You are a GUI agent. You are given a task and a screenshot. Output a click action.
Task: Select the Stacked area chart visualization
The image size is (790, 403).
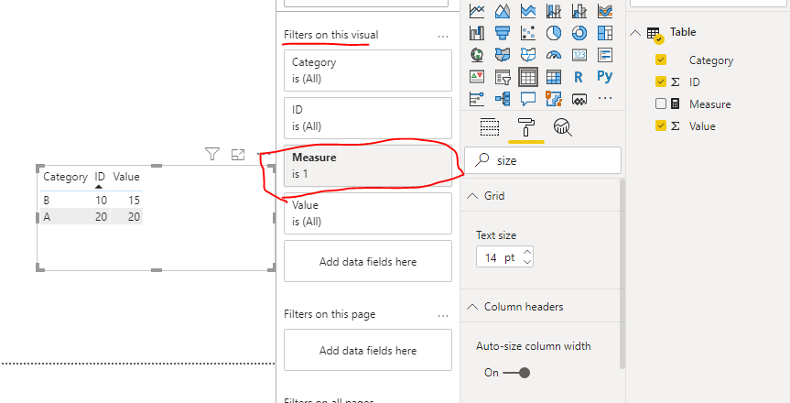528,10
